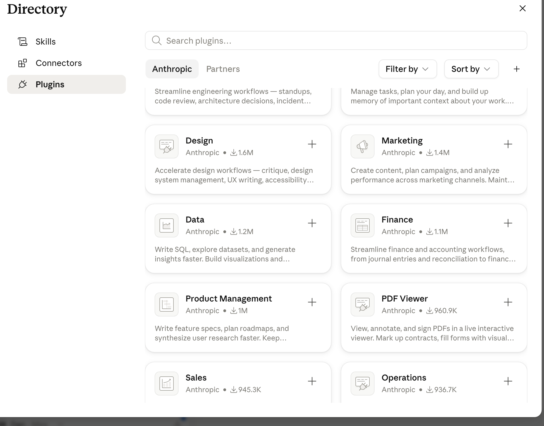
Task: Add the Sales plugin with its plus
Action: 312,381
